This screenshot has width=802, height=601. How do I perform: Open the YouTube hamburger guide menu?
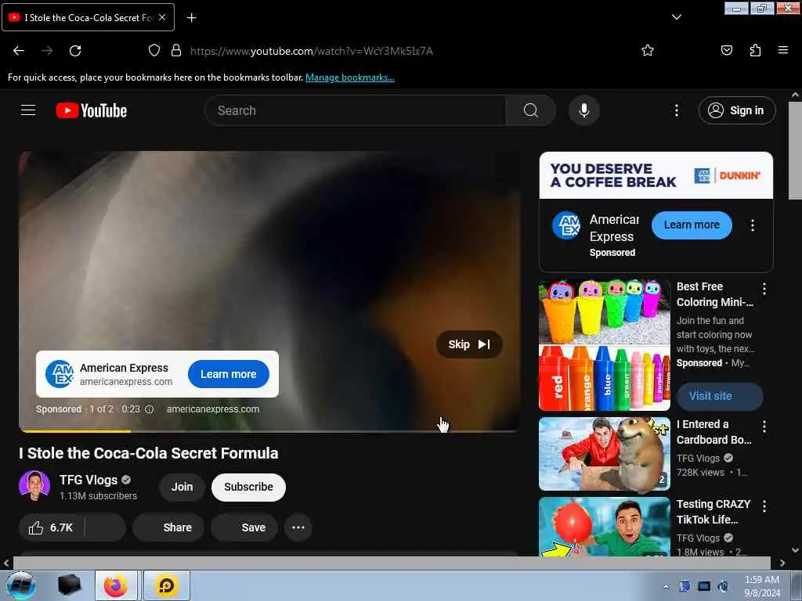[x=28, y=110]
